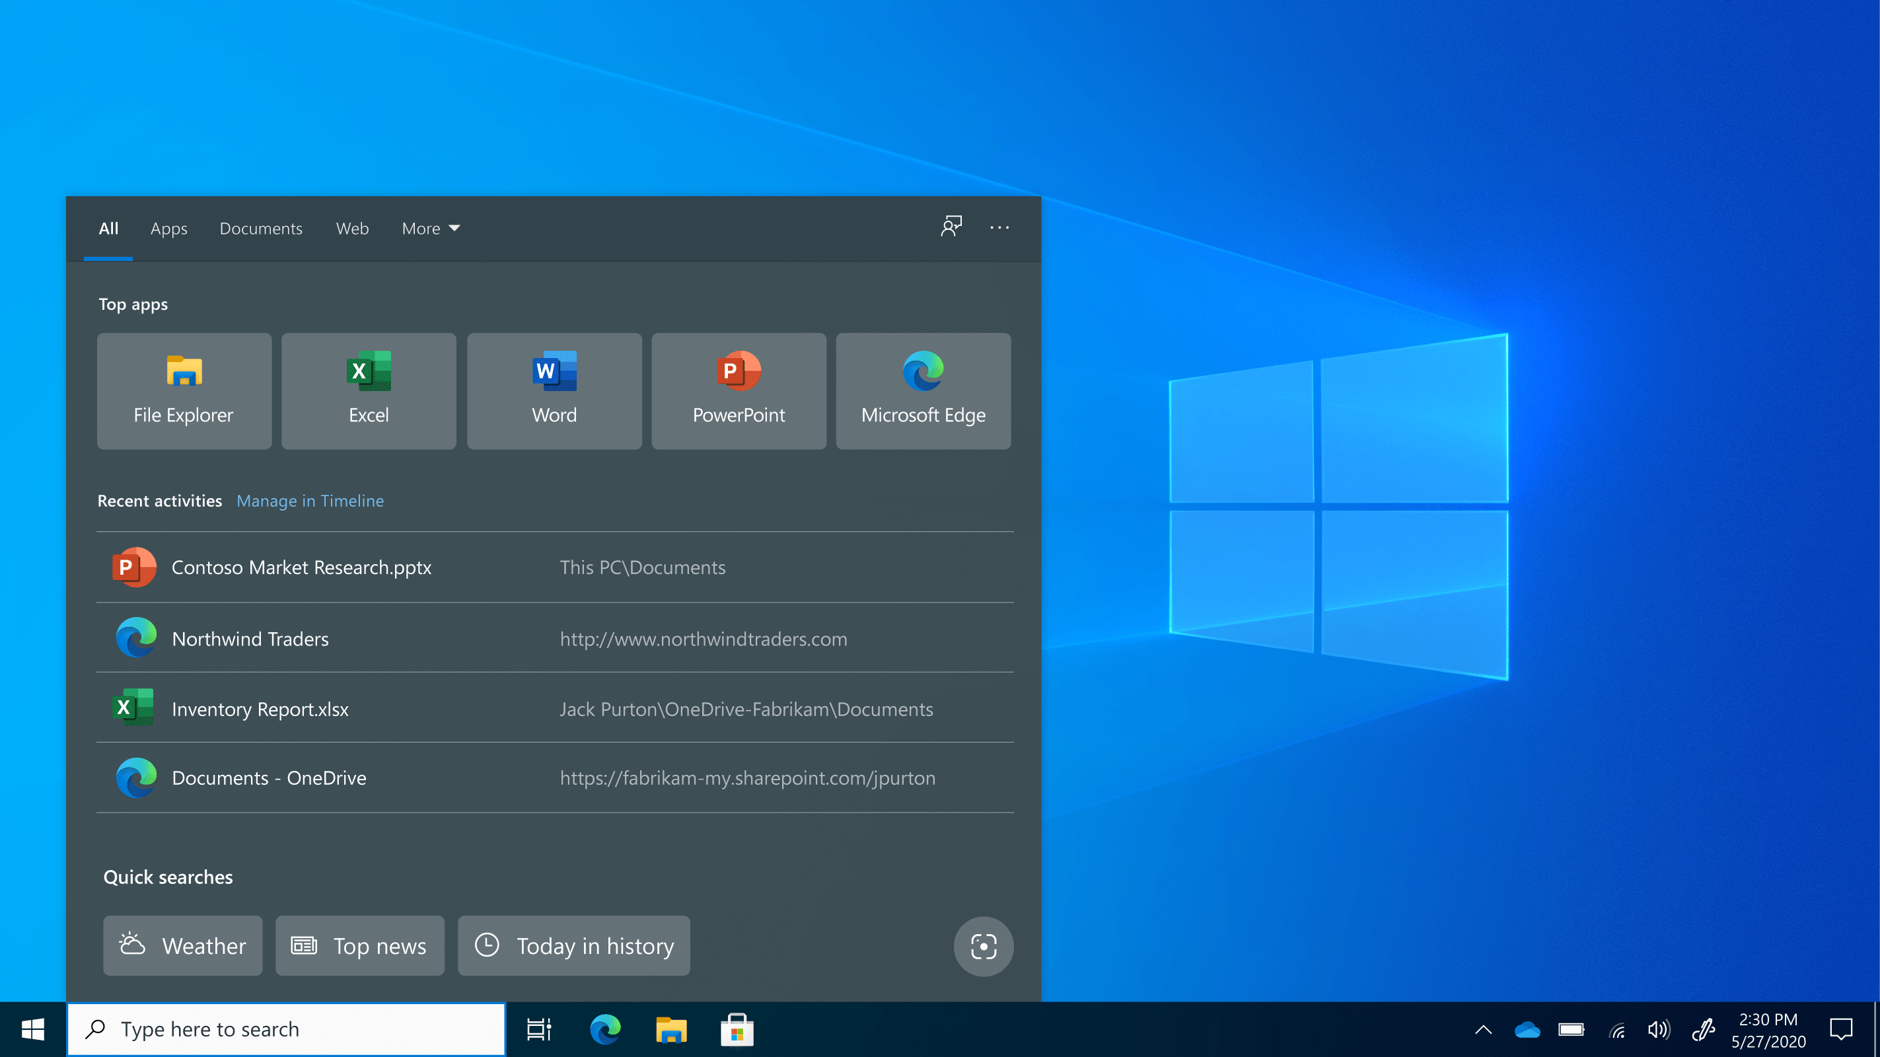
Task: Expand the More search filters dropdown
Action: (430, 228)
